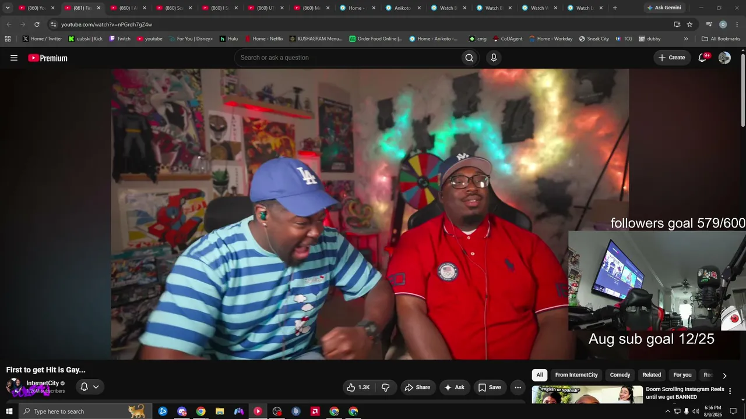Open channel notification bell dropdown

tap(90, 386)
